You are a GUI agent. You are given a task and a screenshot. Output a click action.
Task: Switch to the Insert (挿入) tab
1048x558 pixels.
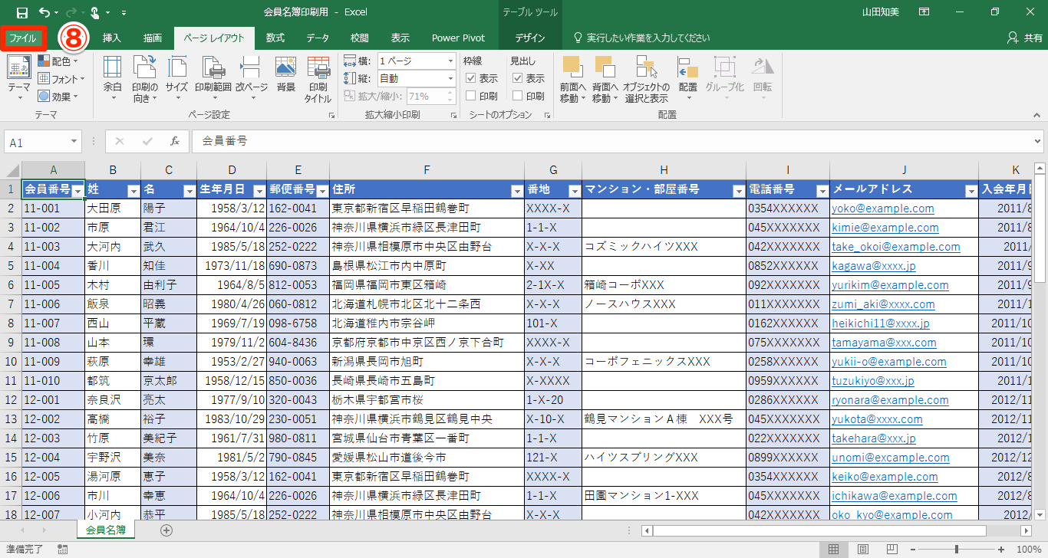coord(112,38)
